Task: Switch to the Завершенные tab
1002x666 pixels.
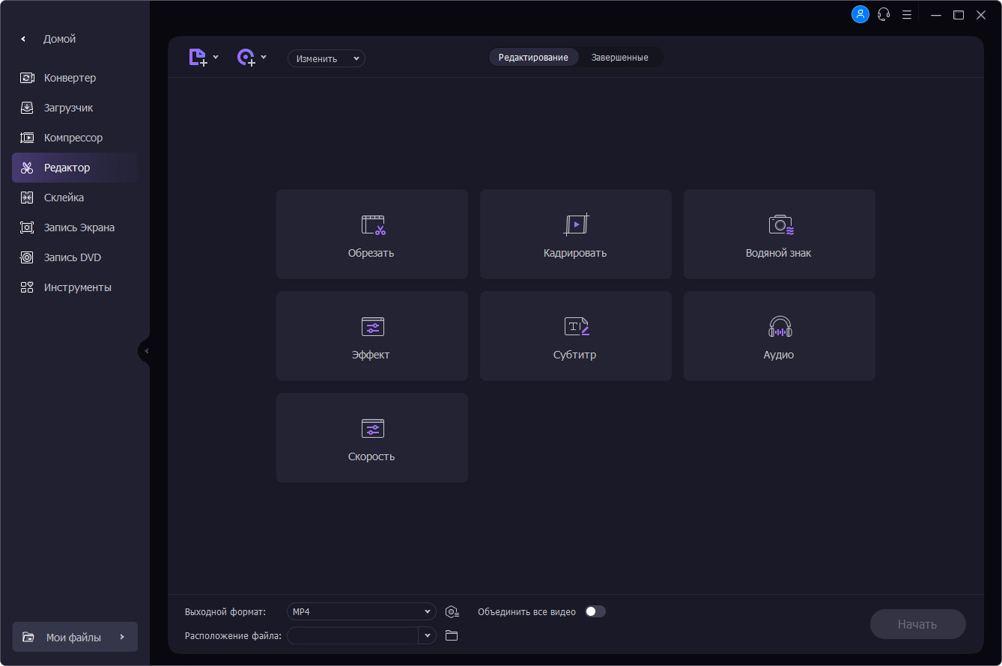Action: 620,58
